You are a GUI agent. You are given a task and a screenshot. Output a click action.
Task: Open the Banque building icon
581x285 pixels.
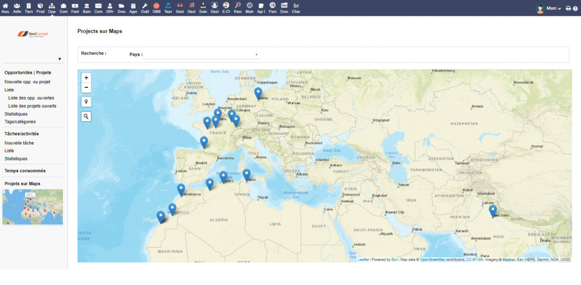click(x=86, y=6)
